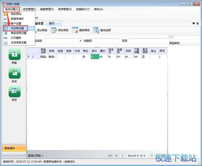Expand row 1 indicator arrow

(x=29, y=56)
